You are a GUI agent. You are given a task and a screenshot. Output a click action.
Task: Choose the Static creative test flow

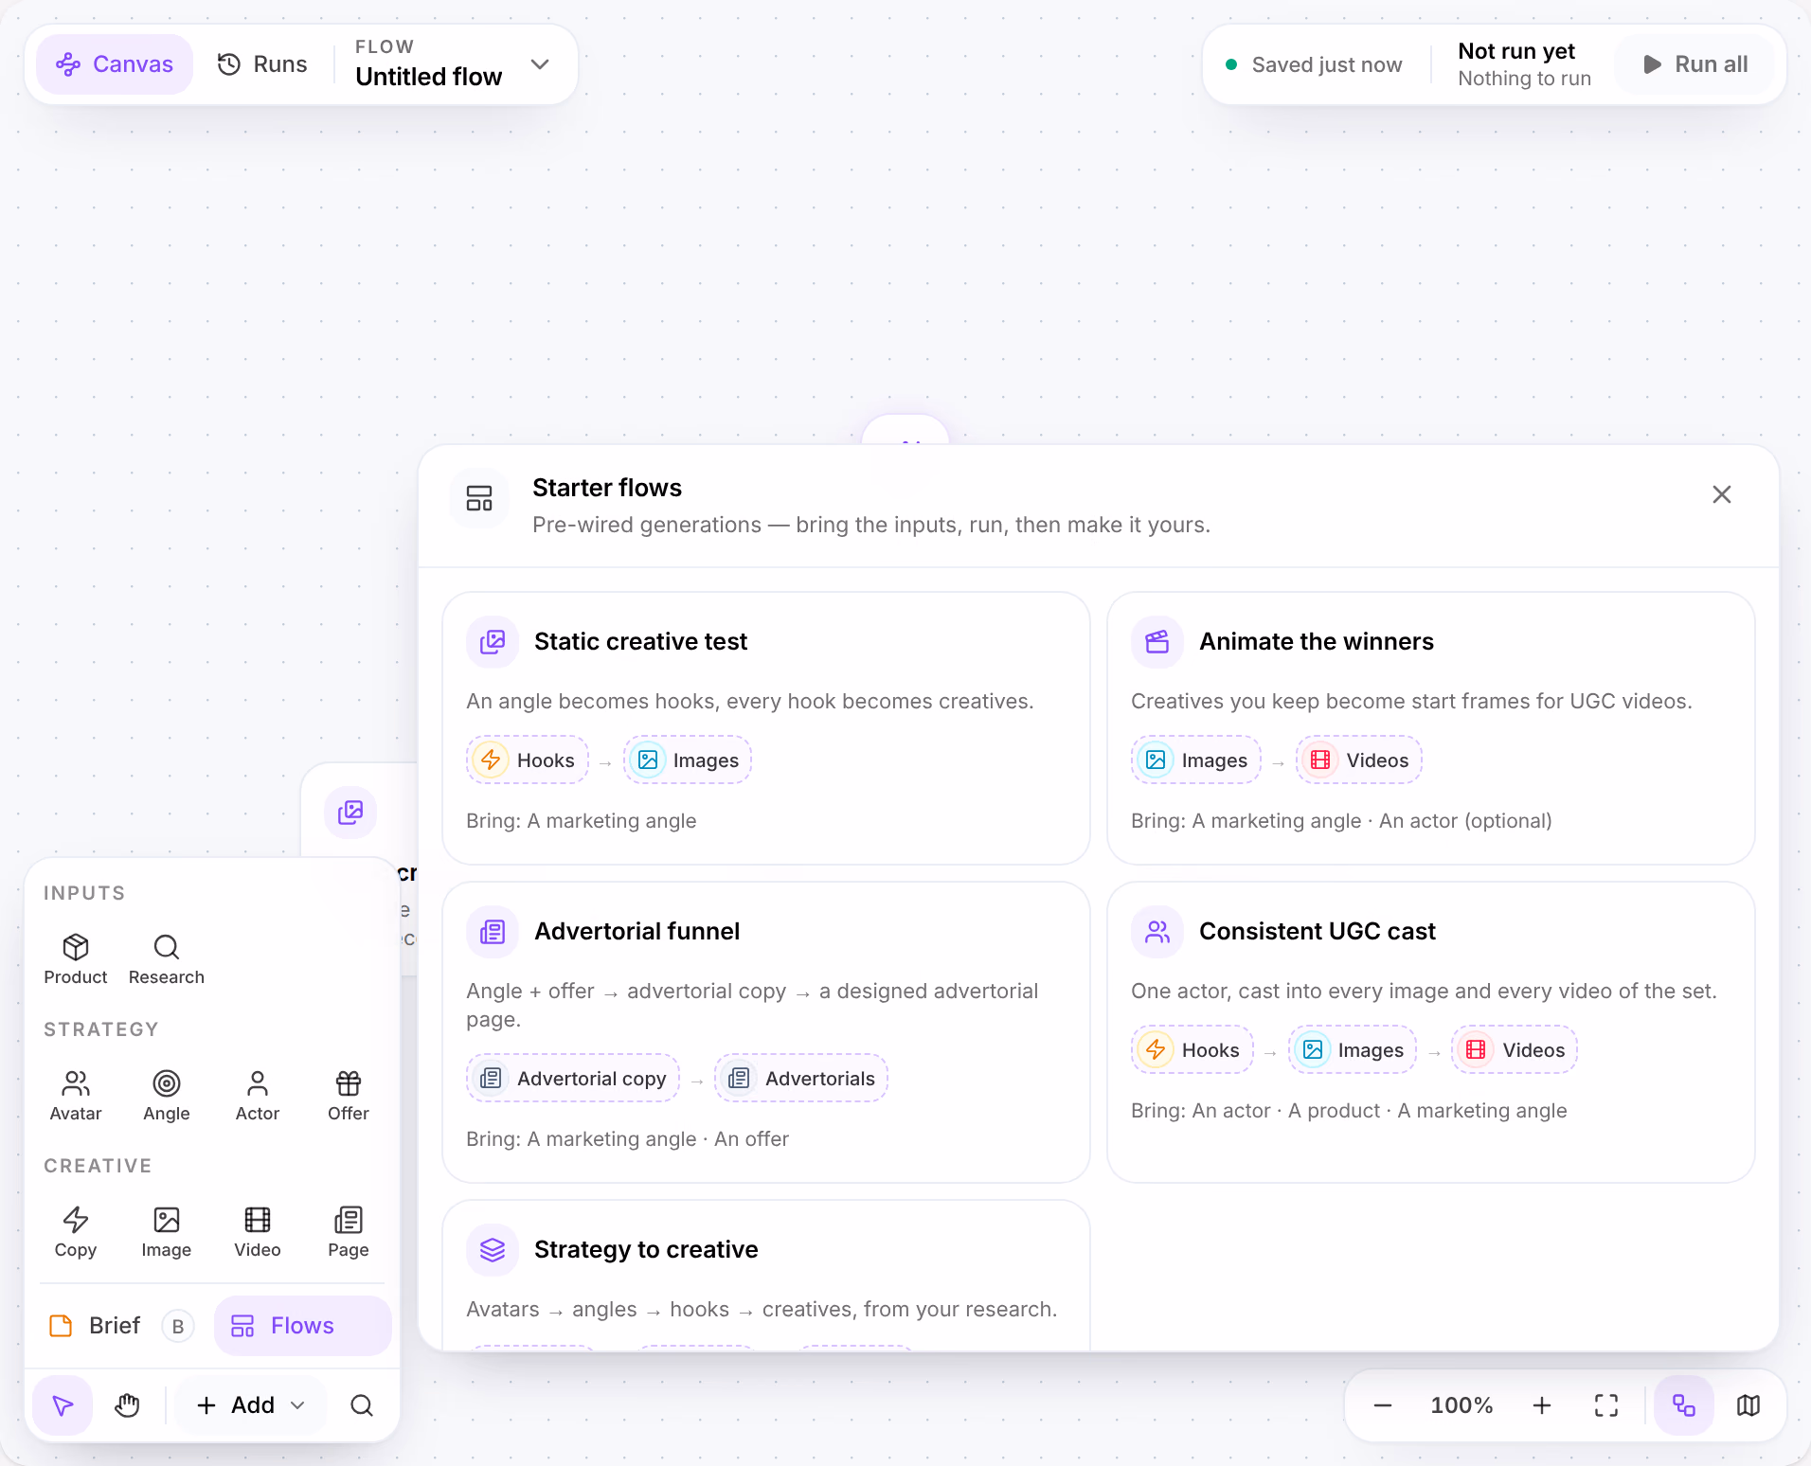click(766, 728)
